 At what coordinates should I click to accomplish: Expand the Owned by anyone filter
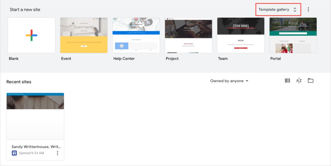click(229, 81)
